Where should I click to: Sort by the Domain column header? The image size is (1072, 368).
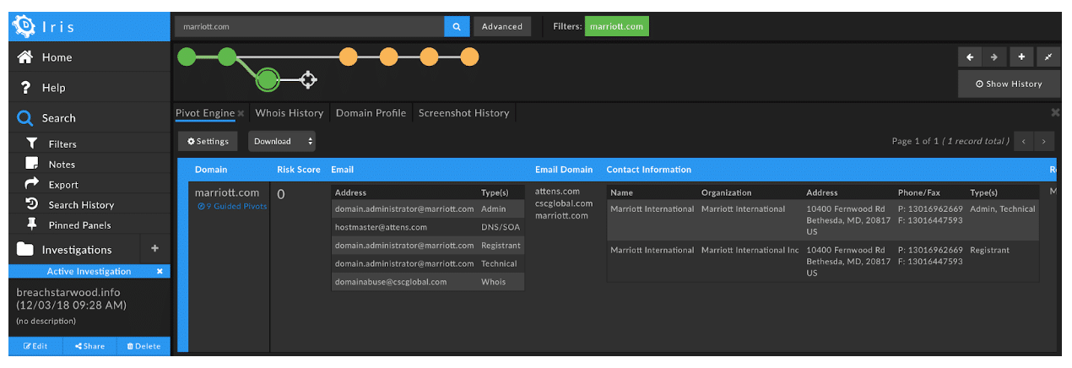tap(211, 170)
